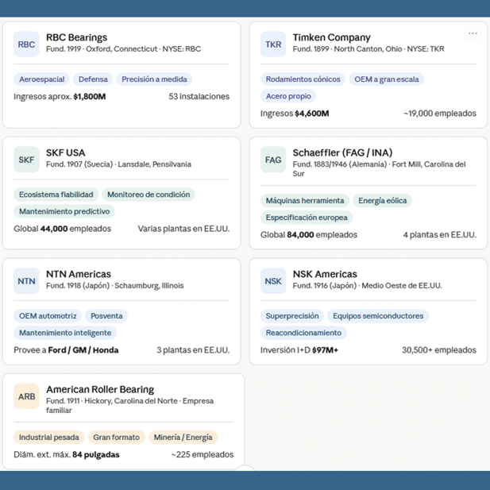The width and height of the screenshot is (490, 490).
Task: Select the ARB orange badge
Action: tap(26, 396)
